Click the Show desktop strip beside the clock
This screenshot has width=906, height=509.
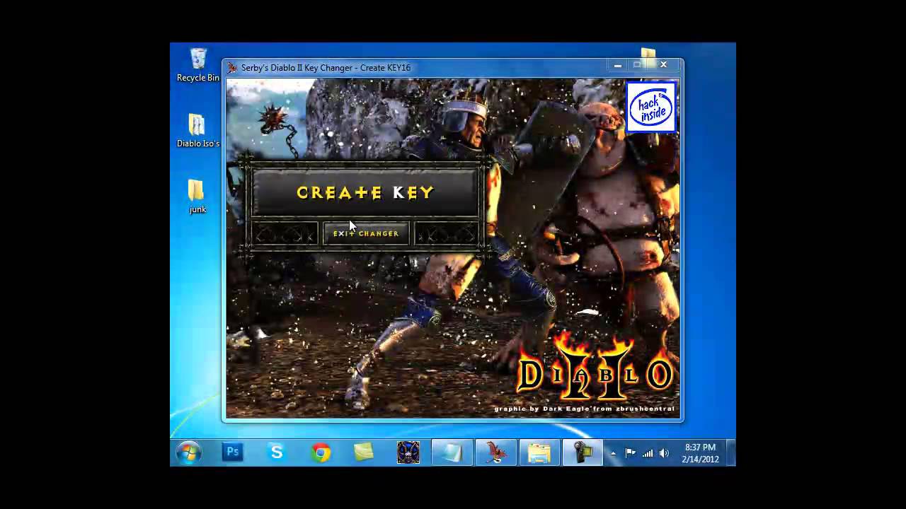pos(731,452)
